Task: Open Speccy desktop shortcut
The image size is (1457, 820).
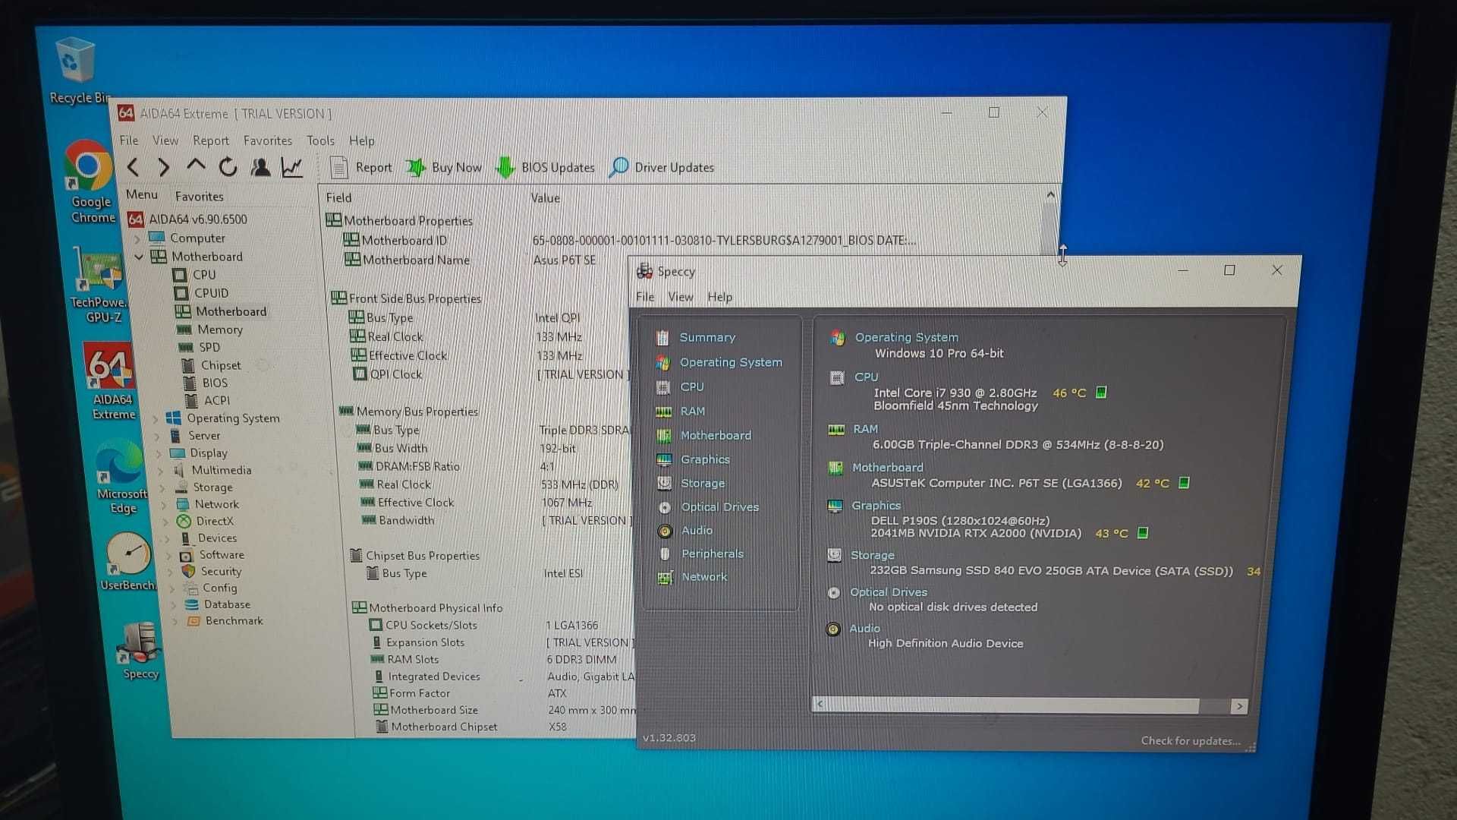Action: 140,651
